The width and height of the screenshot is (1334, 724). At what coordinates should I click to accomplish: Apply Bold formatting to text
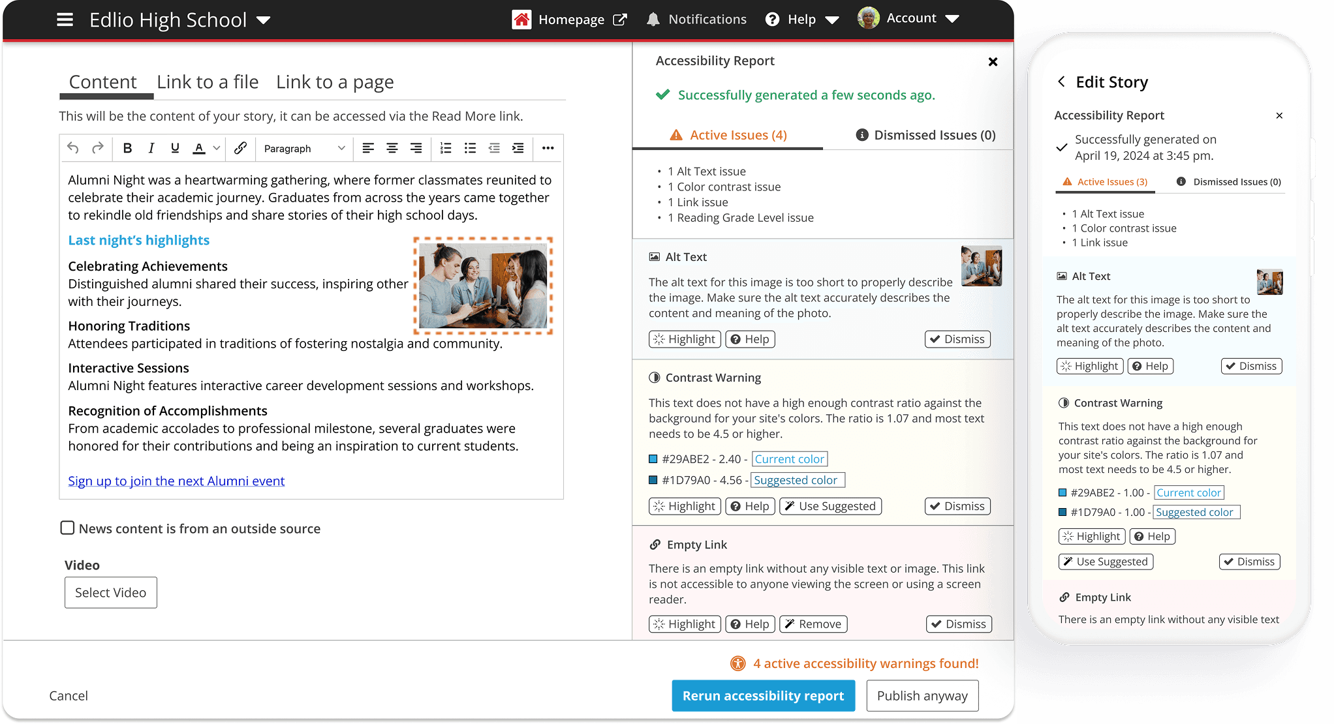pos(127,148)
